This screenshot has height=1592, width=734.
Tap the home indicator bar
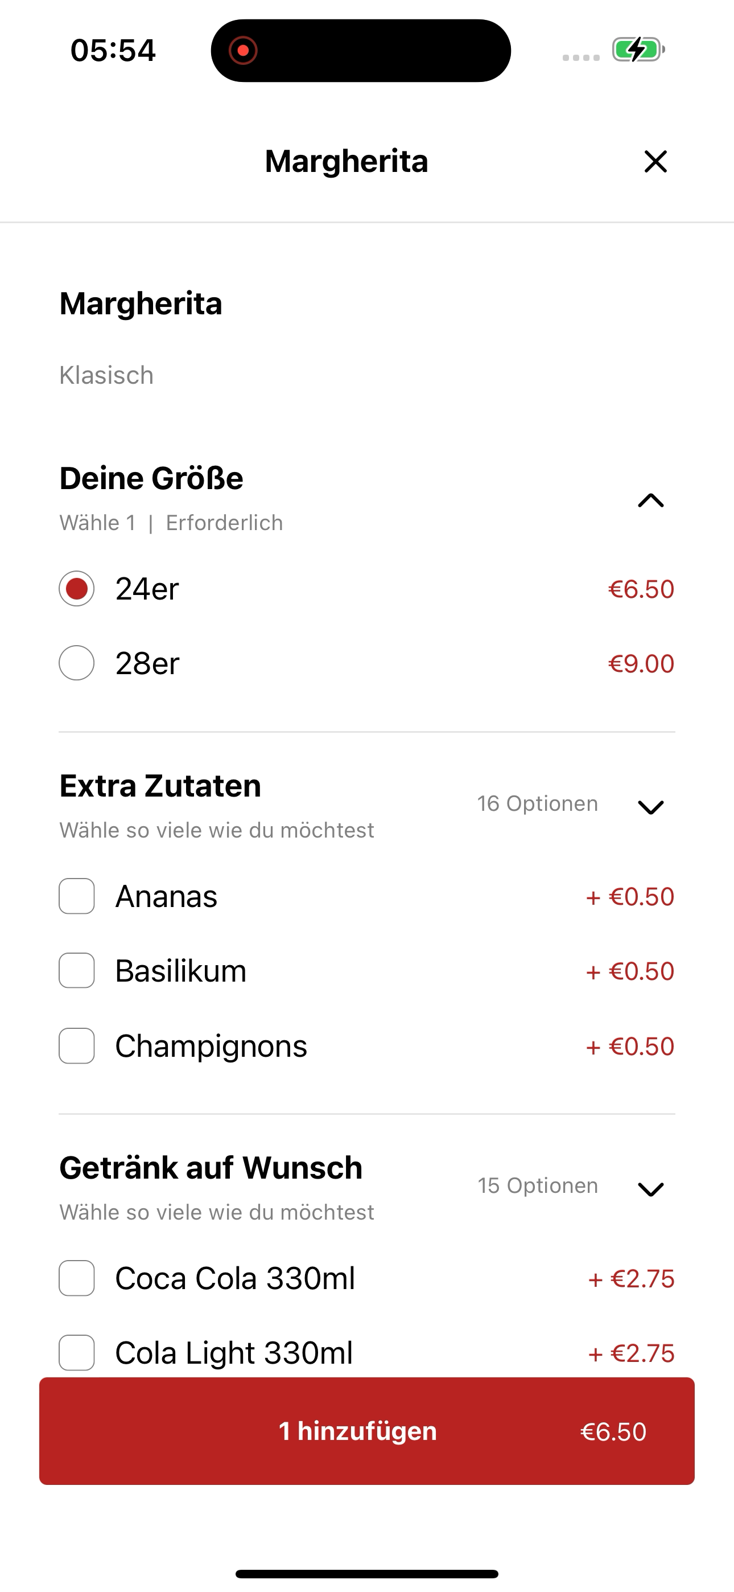coord(367,1574)
